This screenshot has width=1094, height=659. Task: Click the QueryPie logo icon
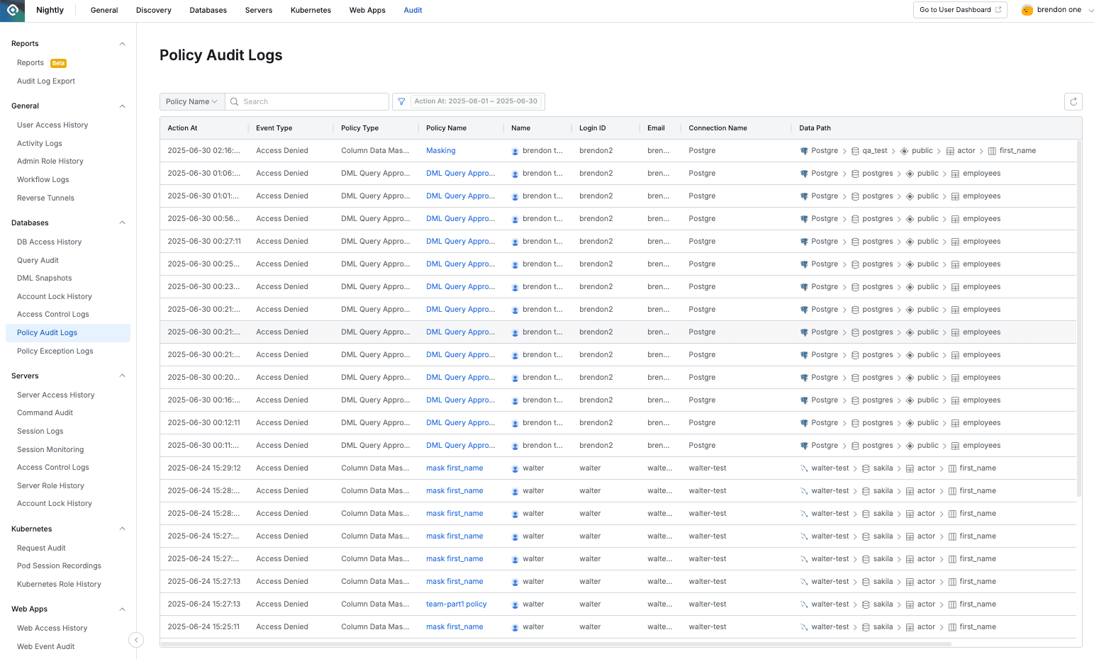tap(11, 10)
